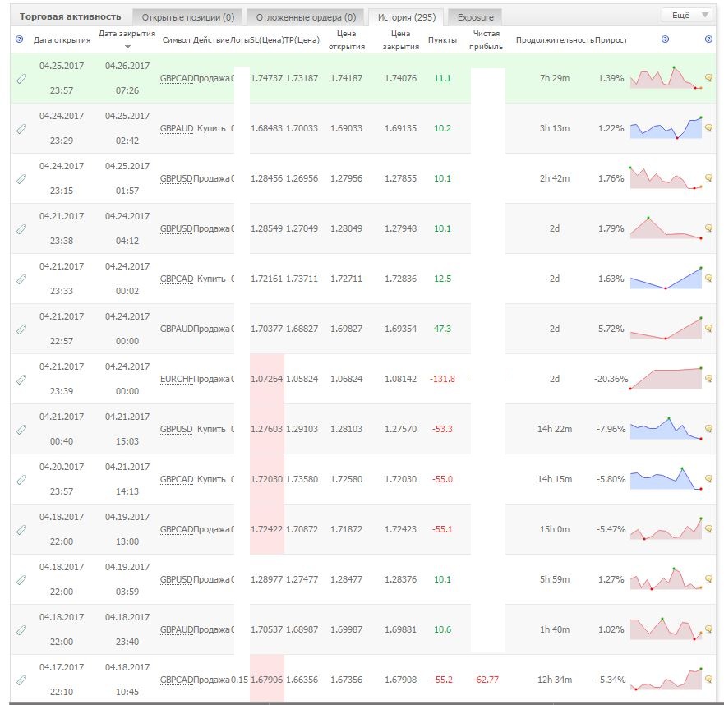Click GBPAUD symbol link in 04.25.2017 02:42 row
Screen dimensions: 724x705
(177, 128)
